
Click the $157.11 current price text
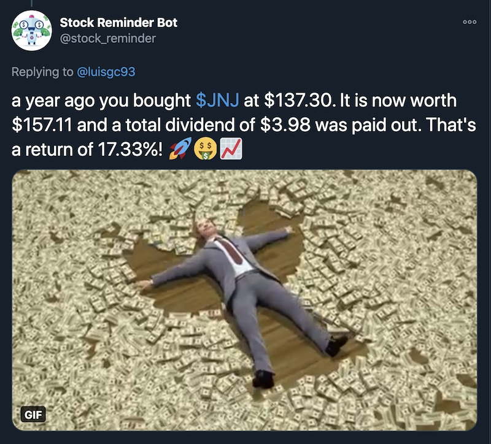[x=42, y=125]
